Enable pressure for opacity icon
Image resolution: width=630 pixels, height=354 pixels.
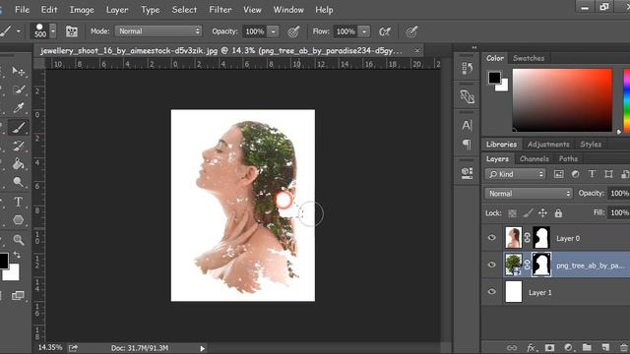293,31
